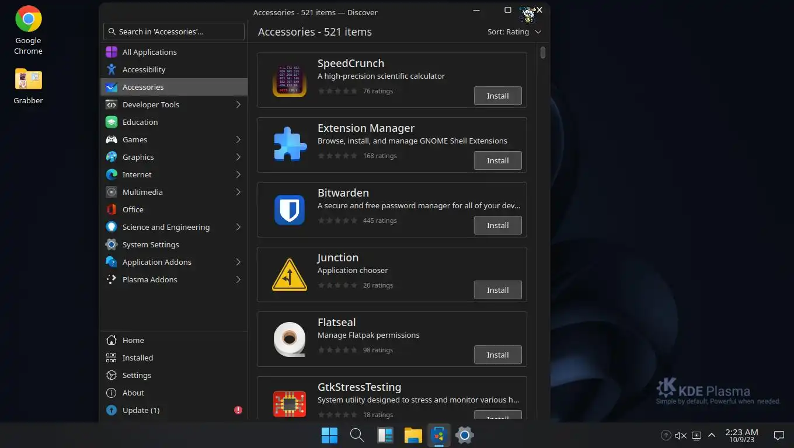The height and width of the screenshot is (448, 794).
Task: Click the app list vertical scrollbar
Action: click(543, 52)
